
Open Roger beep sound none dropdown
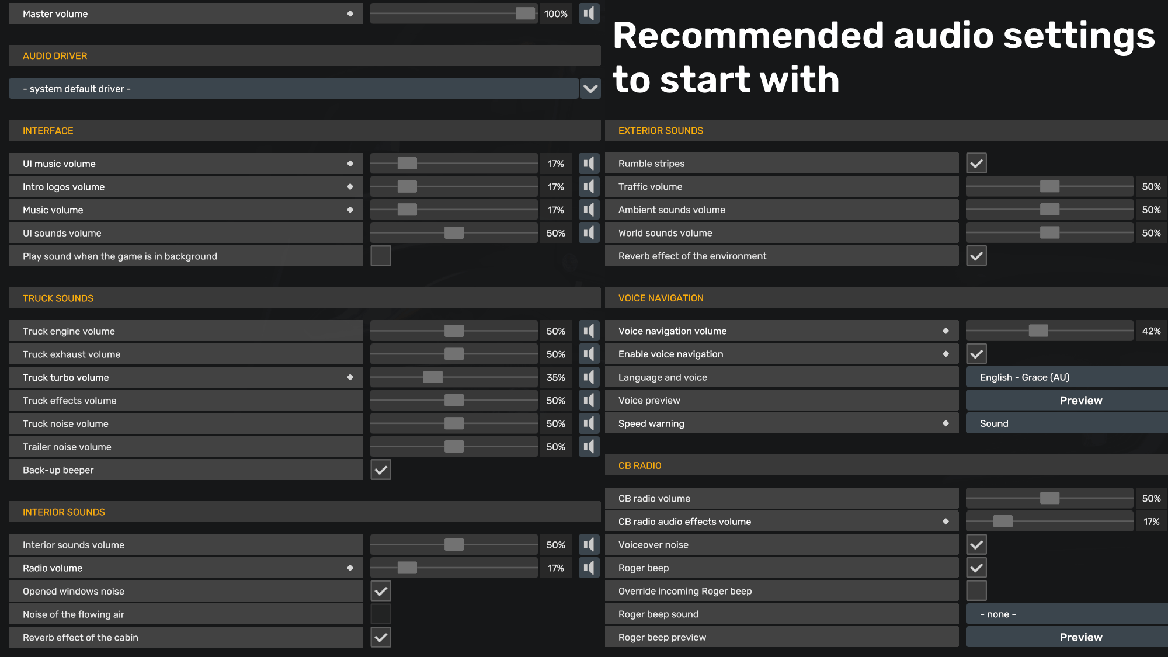(1067, 614)
